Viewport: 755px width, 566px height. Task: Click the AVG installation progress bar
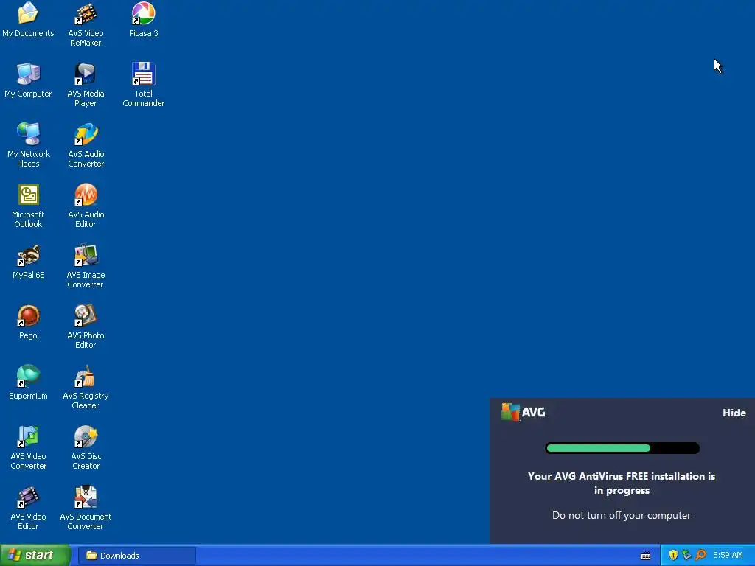click(x=622, y=448)
